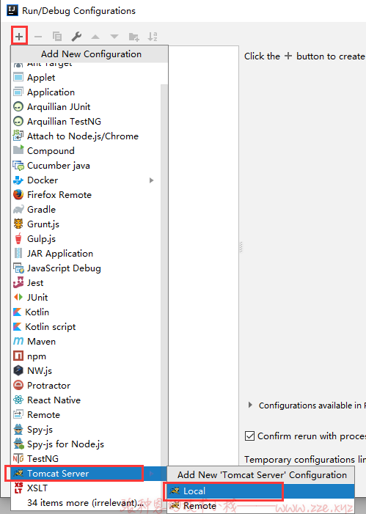Choose the Gradle elephant icon
Viewport: 366px width, 514px height.
18,210
